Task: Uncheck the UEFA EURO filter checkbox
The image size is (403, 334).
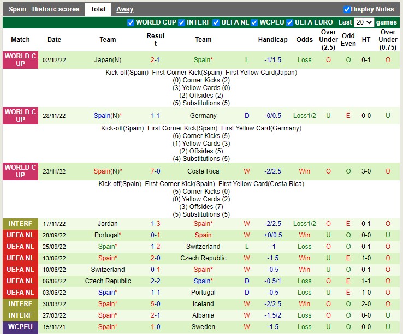Action: tap(289, 22)
